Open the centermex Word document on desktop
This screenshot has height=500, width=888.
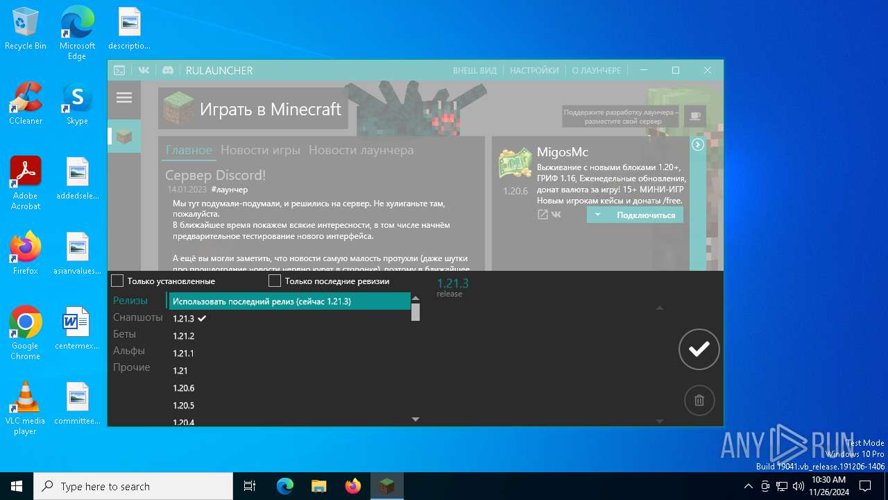pos(77,328)
